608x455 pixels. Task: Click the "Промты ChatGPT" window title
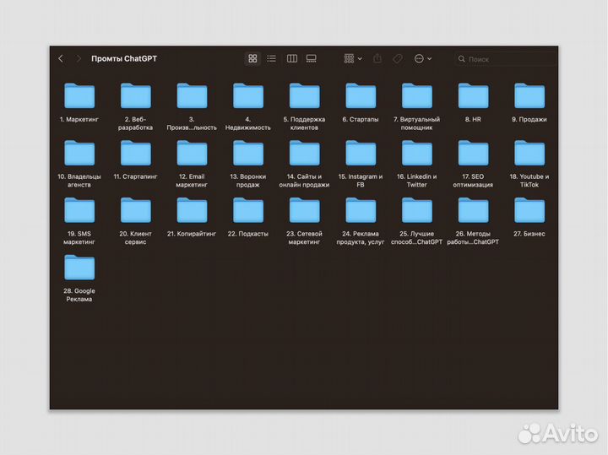(124, 59)
